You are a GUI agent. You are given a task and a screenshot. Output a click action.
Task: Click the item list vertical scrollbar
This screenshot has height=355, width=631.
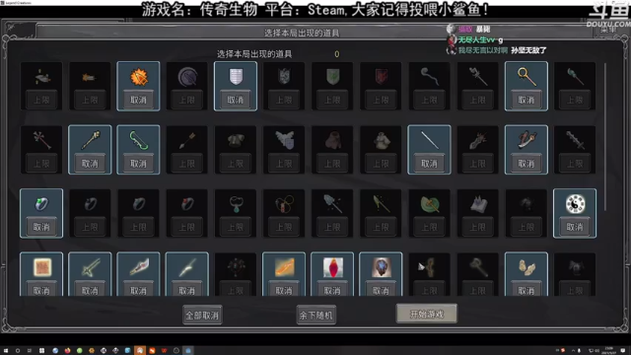coord(604,137)
